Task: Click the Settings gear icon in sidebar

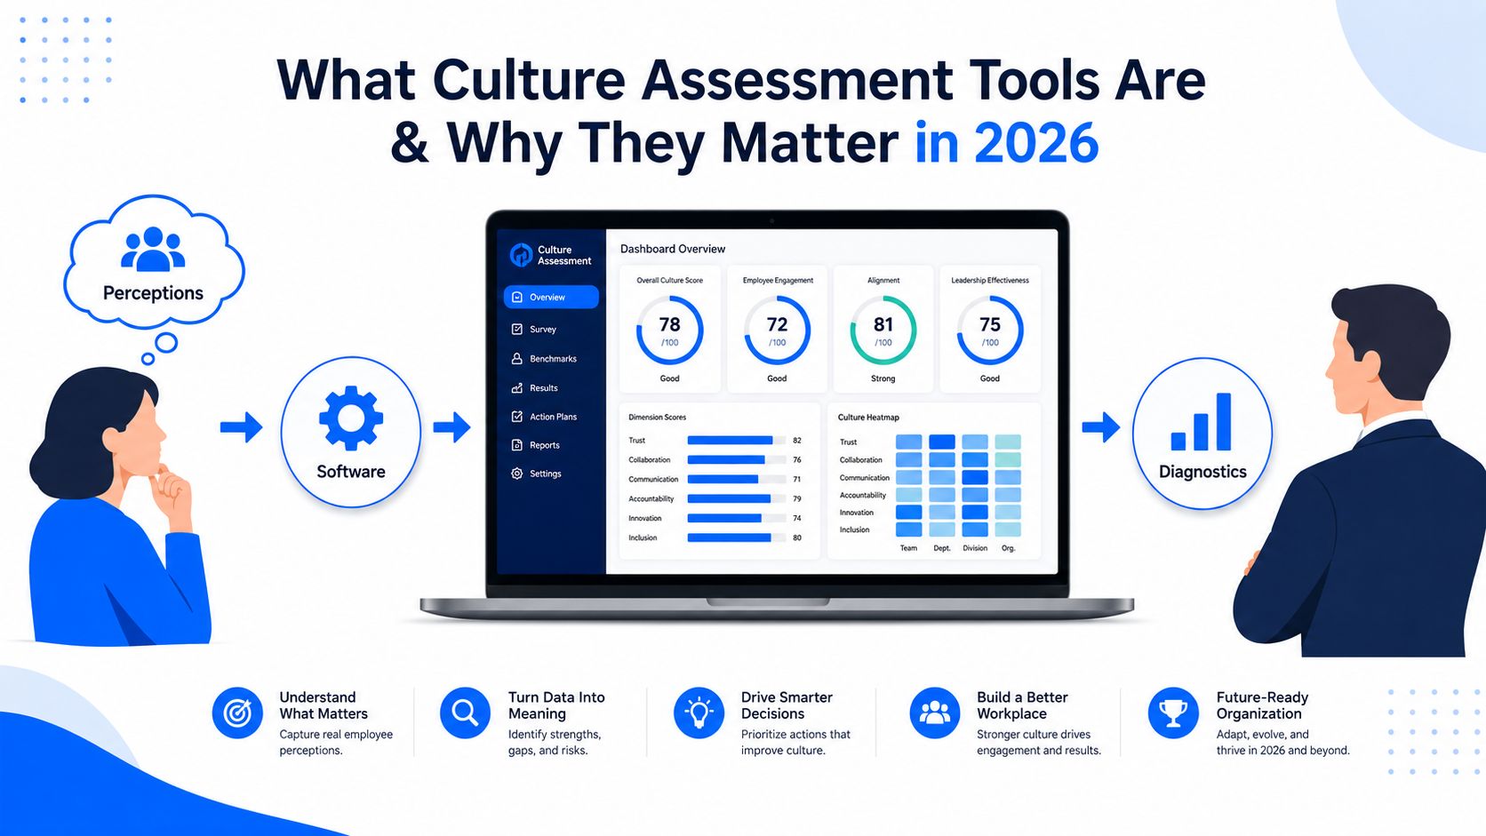Action: 517,474
